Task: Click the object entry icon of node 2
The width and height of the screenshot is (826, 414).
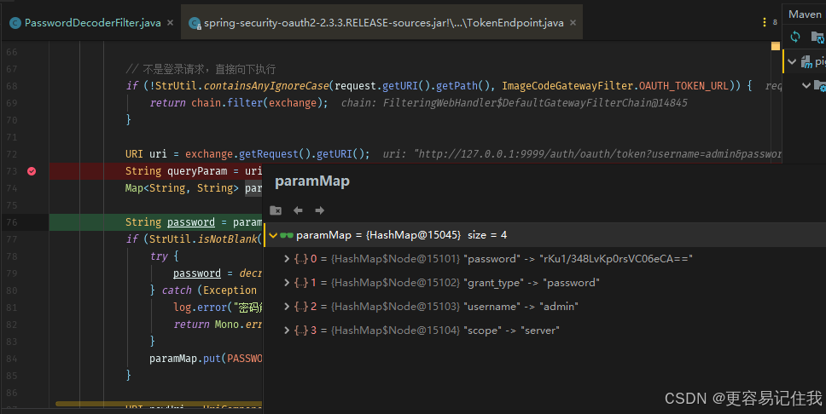Action: tap(301, 306)
